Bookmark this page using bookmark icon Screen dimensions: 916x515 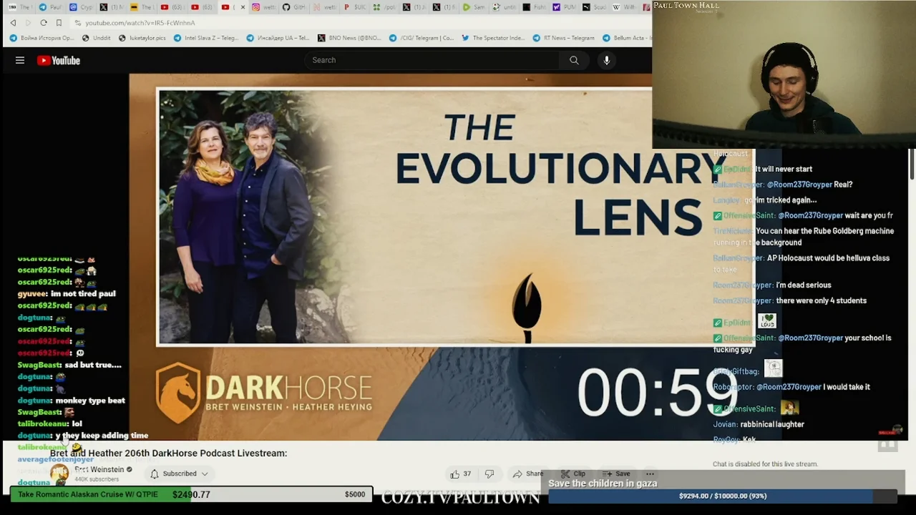coord(59,23)
